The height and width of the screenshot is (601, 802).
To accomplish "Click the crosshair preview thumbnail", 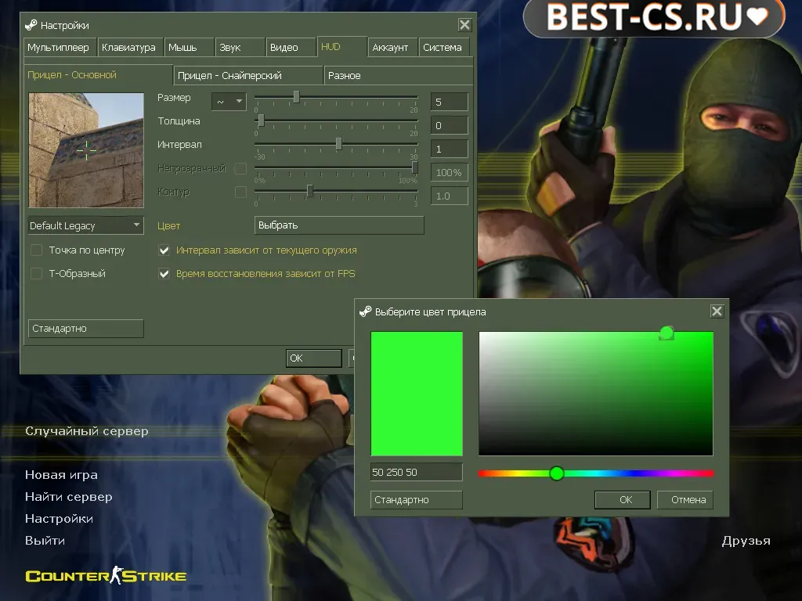I will pos(86,149).
